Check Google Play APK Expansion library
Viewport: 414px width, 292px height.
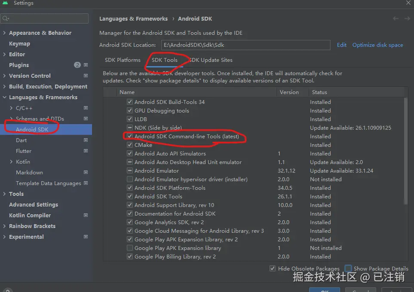[130, 248]
